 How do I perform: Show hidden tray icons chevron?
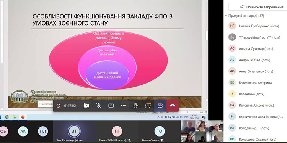pyautogui.click(x=158, y=117)
